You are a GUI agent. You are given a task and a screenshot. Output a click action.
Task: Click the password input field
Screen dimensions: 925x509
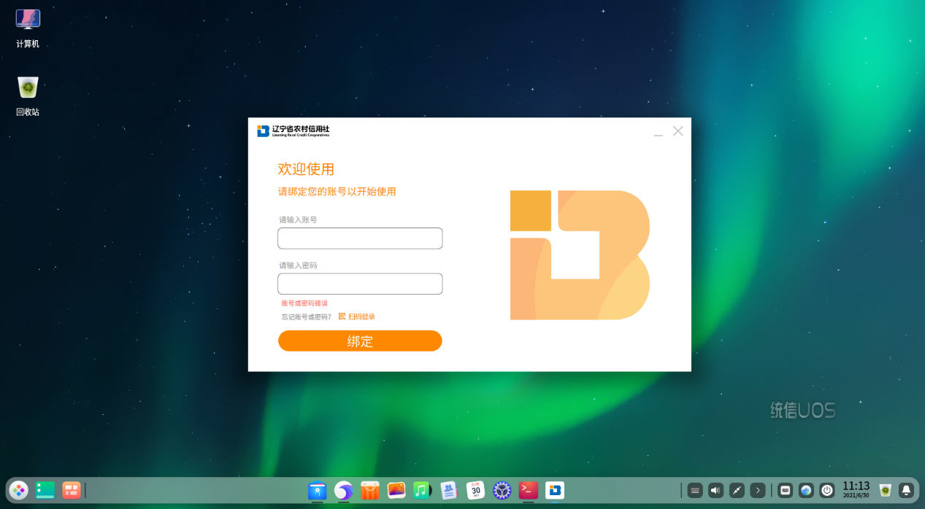pos(360,284)
